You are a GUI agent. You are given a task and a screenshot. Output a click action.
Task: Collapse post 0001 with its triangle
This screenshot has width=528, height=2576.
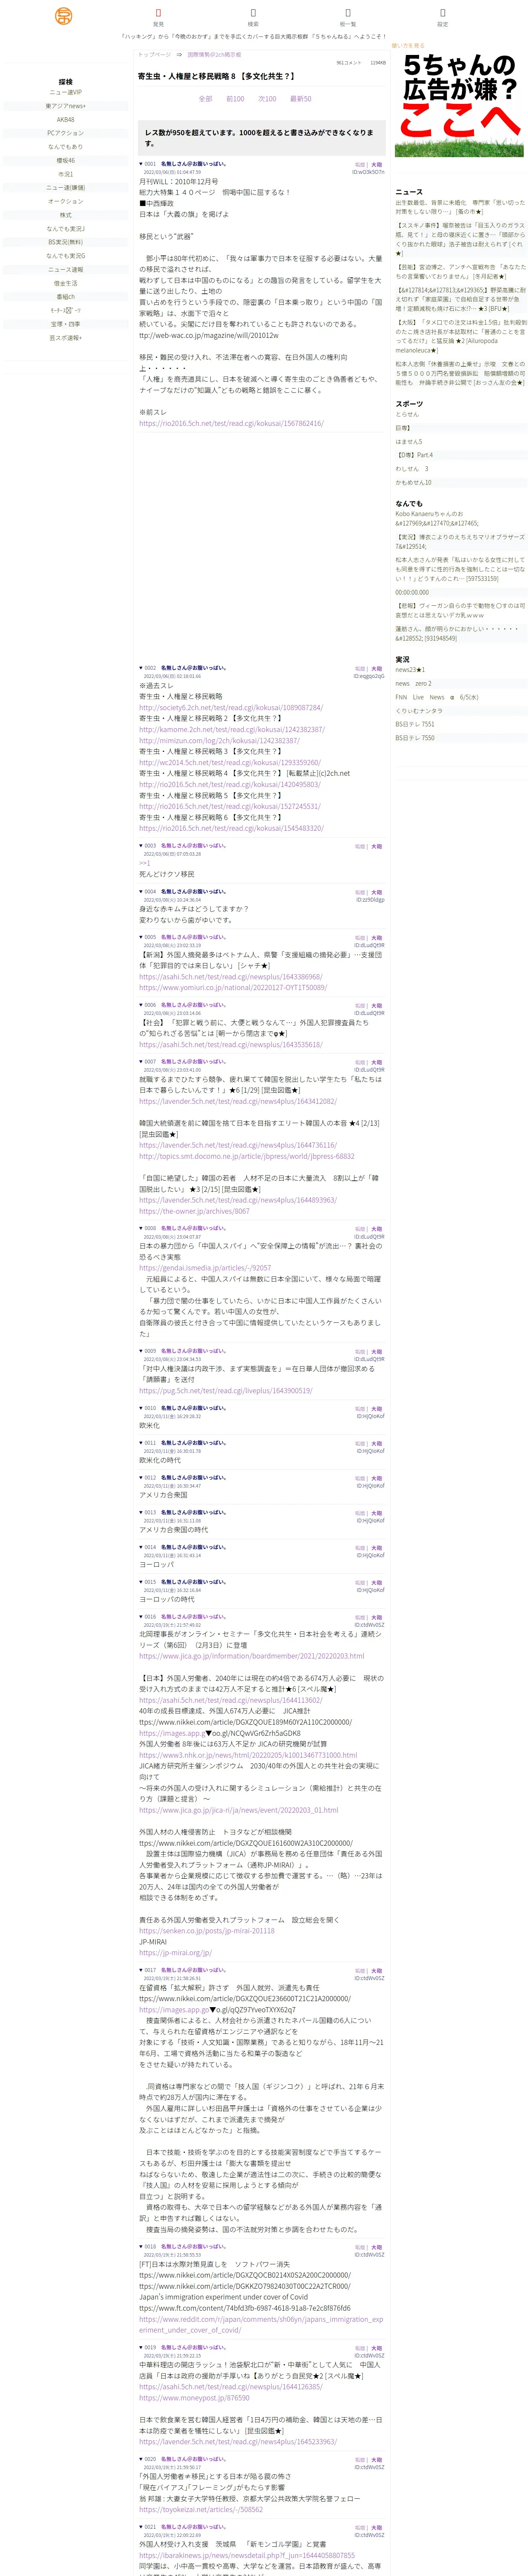[141, 164]
